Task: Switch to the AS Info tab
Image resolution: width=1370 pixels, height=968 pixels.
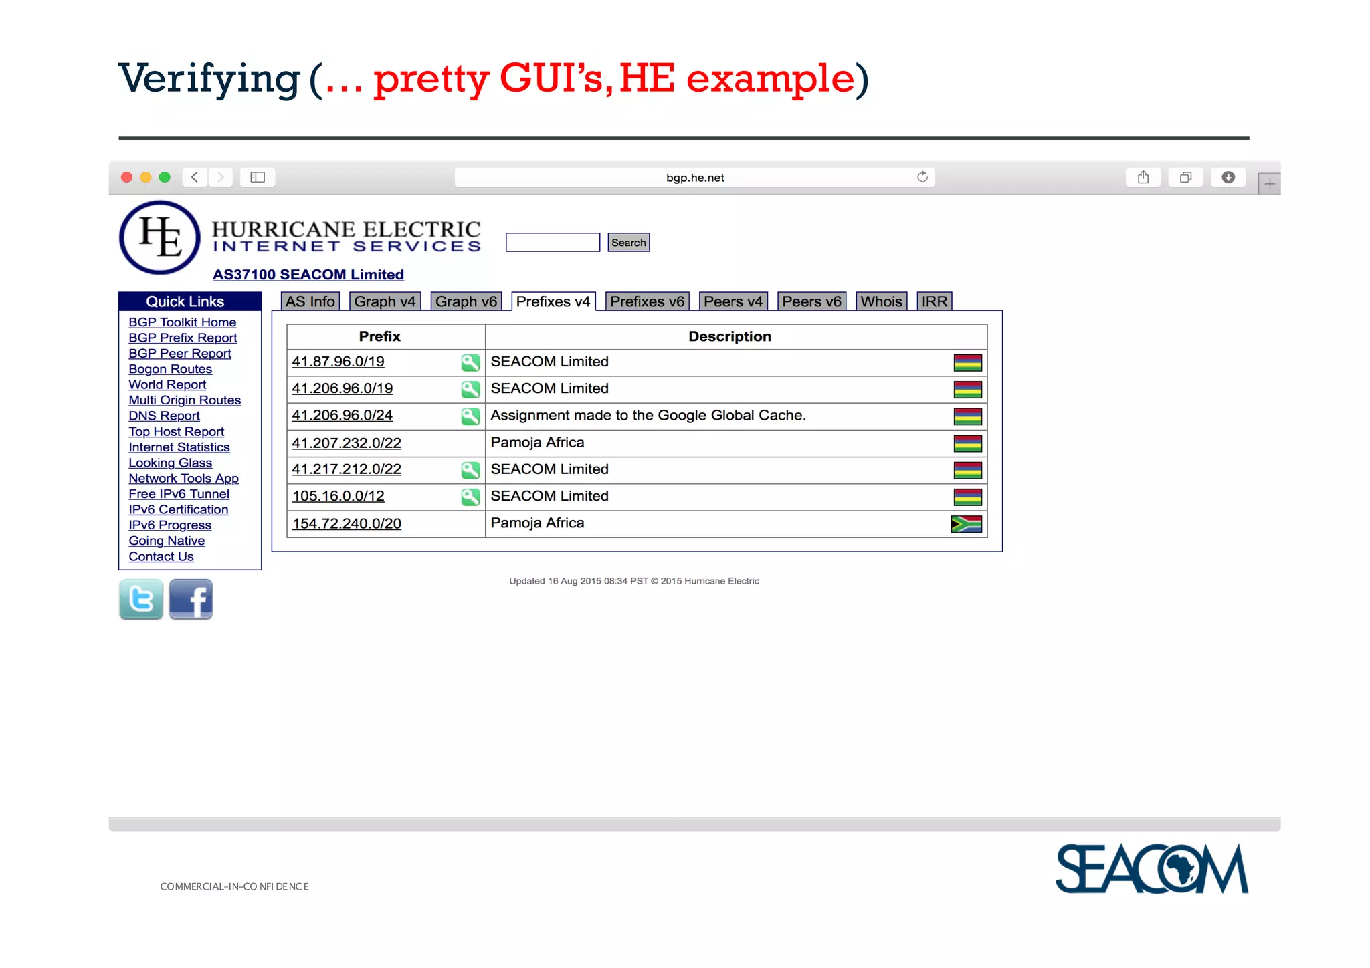Action: 310,301
